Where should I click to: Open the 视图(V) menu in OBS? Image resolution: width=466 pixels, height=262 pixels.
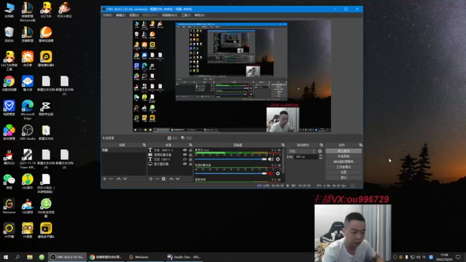(x=134, y=15)
